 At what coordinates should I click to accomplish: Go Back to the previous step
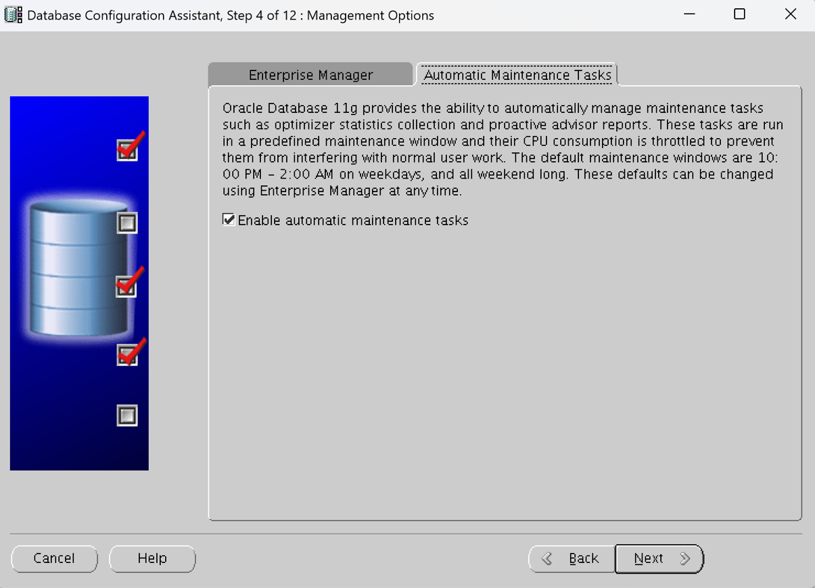(572, 558)
